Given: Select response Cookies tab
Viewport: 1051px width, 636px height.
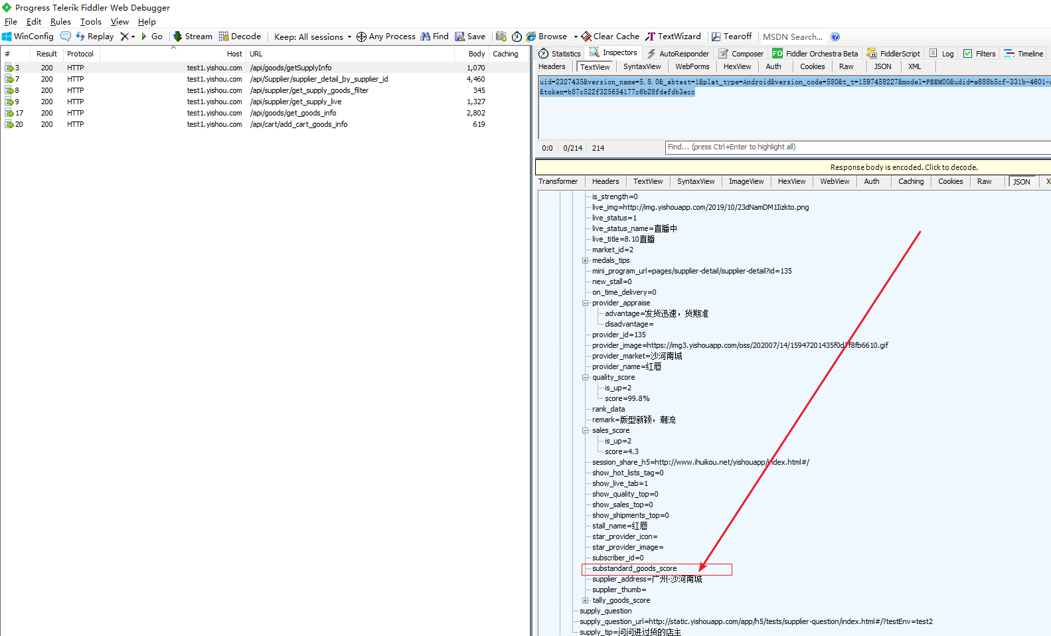Looking at the screenshot, I should pos(950,181).
